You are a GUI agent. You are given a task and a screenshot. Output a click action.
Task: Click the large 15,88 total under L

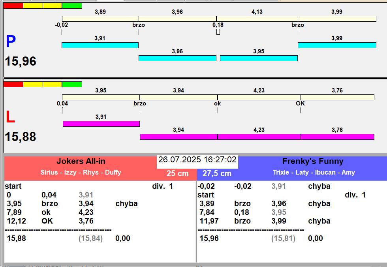[21, 137]
